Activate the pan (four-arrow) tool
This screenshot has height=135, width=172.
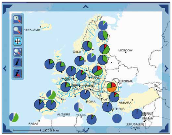point(18,41)
